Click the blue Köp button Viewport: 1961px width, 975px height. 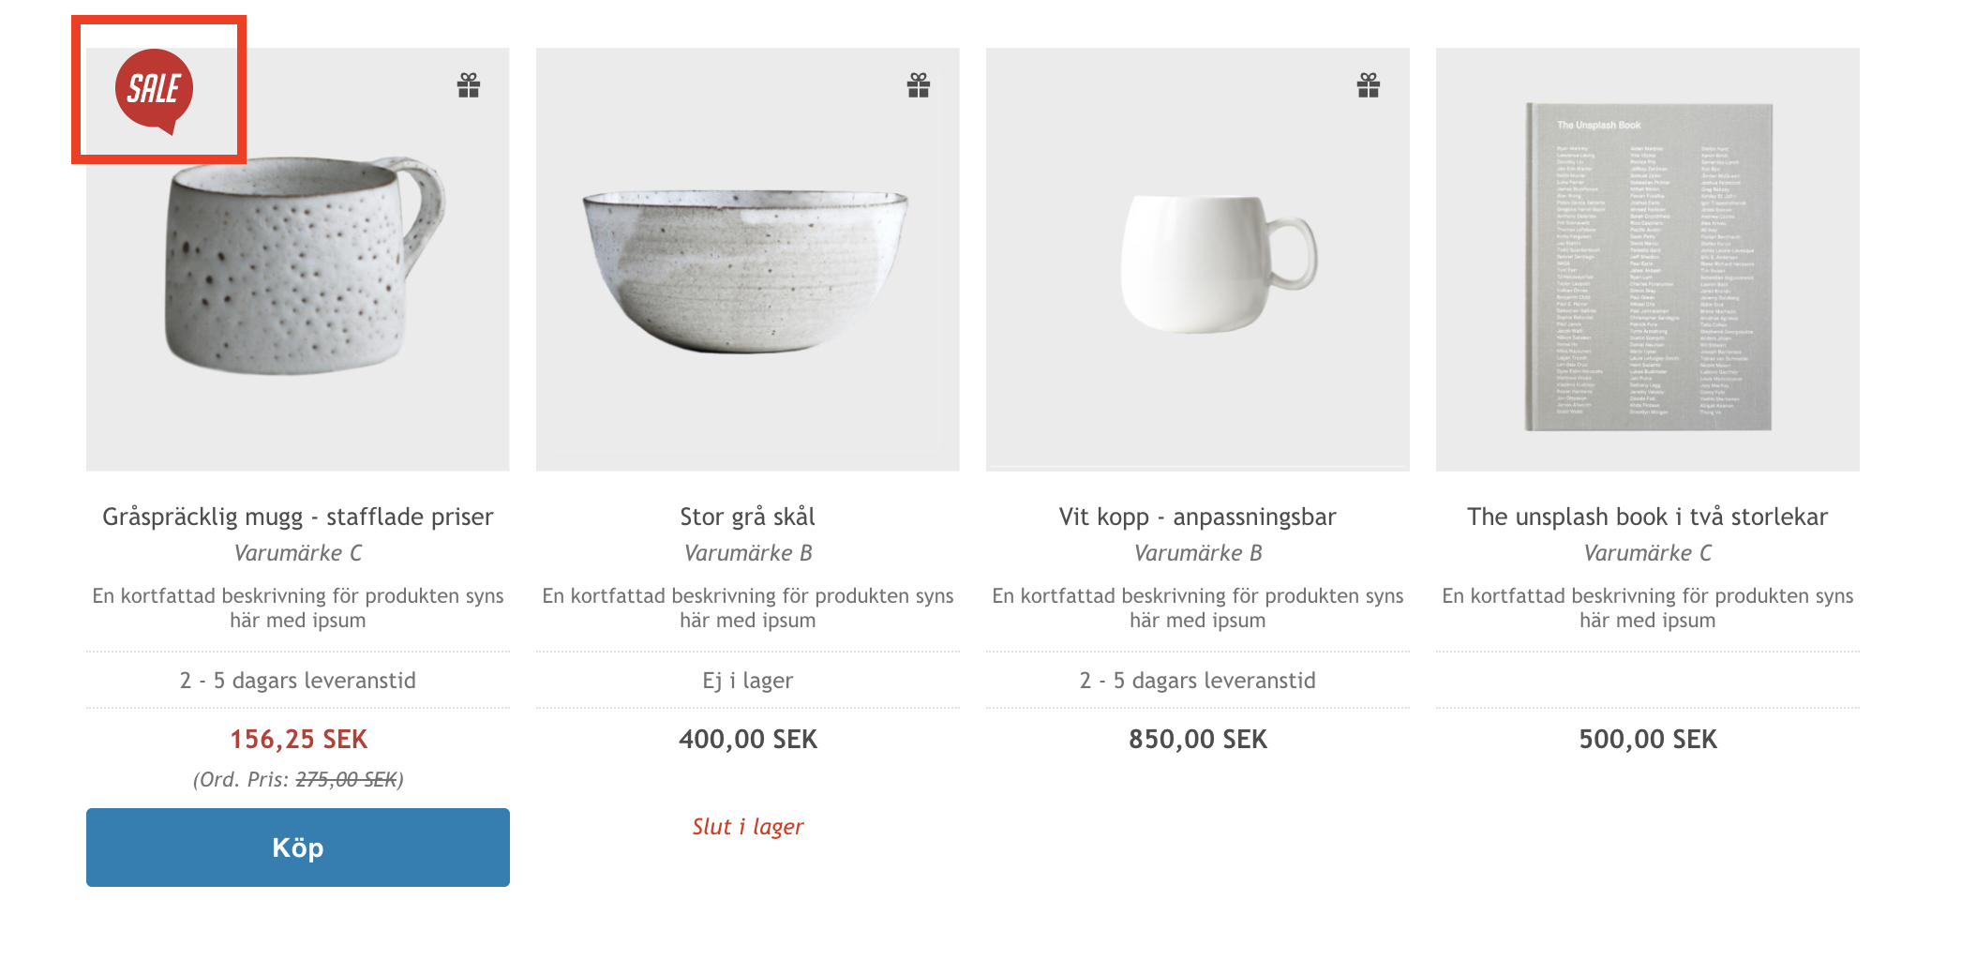(x=298, y=847)
